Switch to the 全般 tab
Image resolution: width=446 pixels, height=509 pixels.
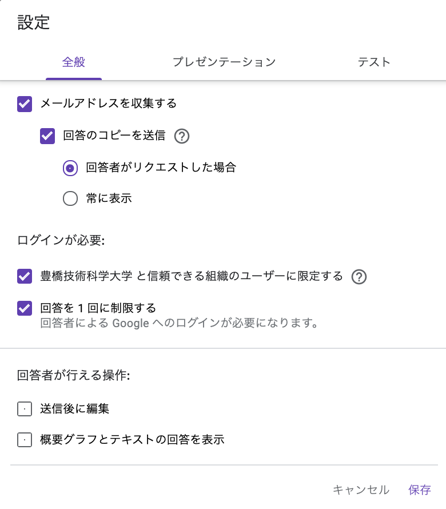[74, 62]
